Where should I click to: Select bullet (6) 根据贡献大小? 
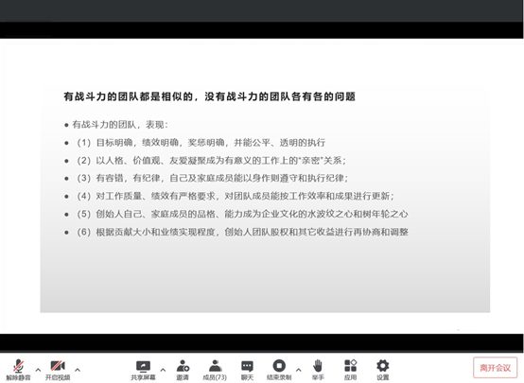point(236,232)
